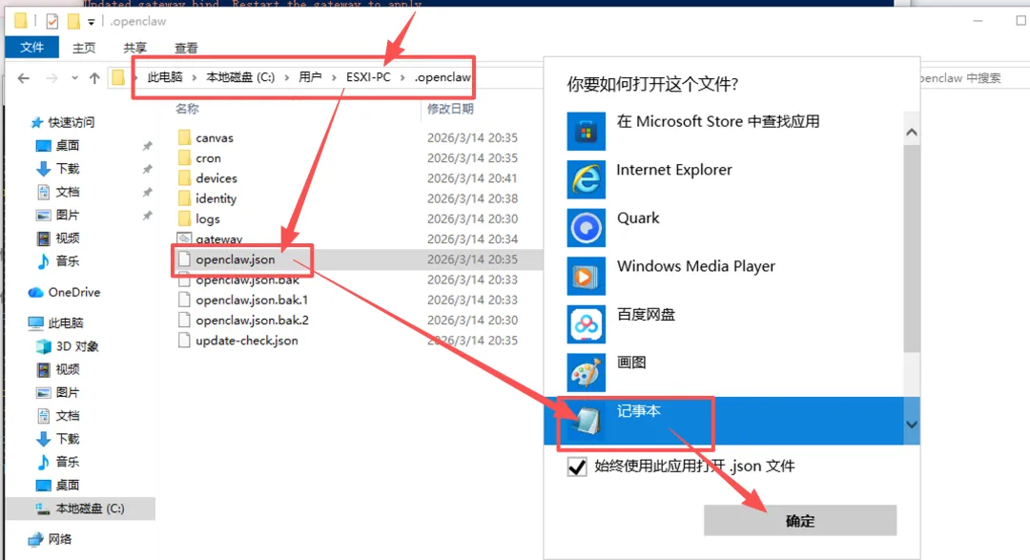Open 文档 under 此电脑
This screenshot has height=560, width=1030.
click(67, 415)
